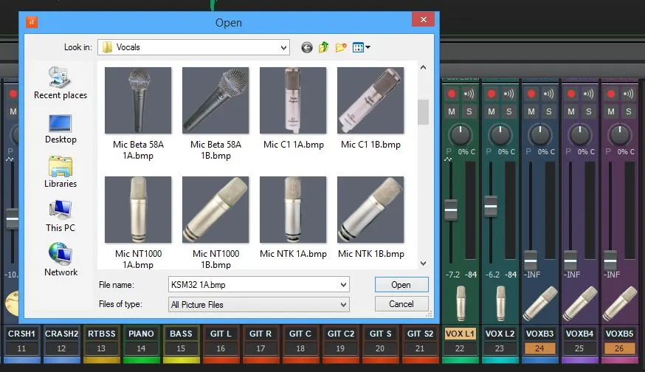This screenshot has height=372, width=645.
Task: Expand the File name dropdown arrow
Action: tap(343, 284)
